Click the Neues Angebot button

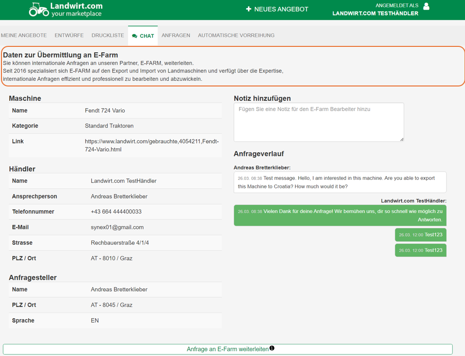point(277,9)
